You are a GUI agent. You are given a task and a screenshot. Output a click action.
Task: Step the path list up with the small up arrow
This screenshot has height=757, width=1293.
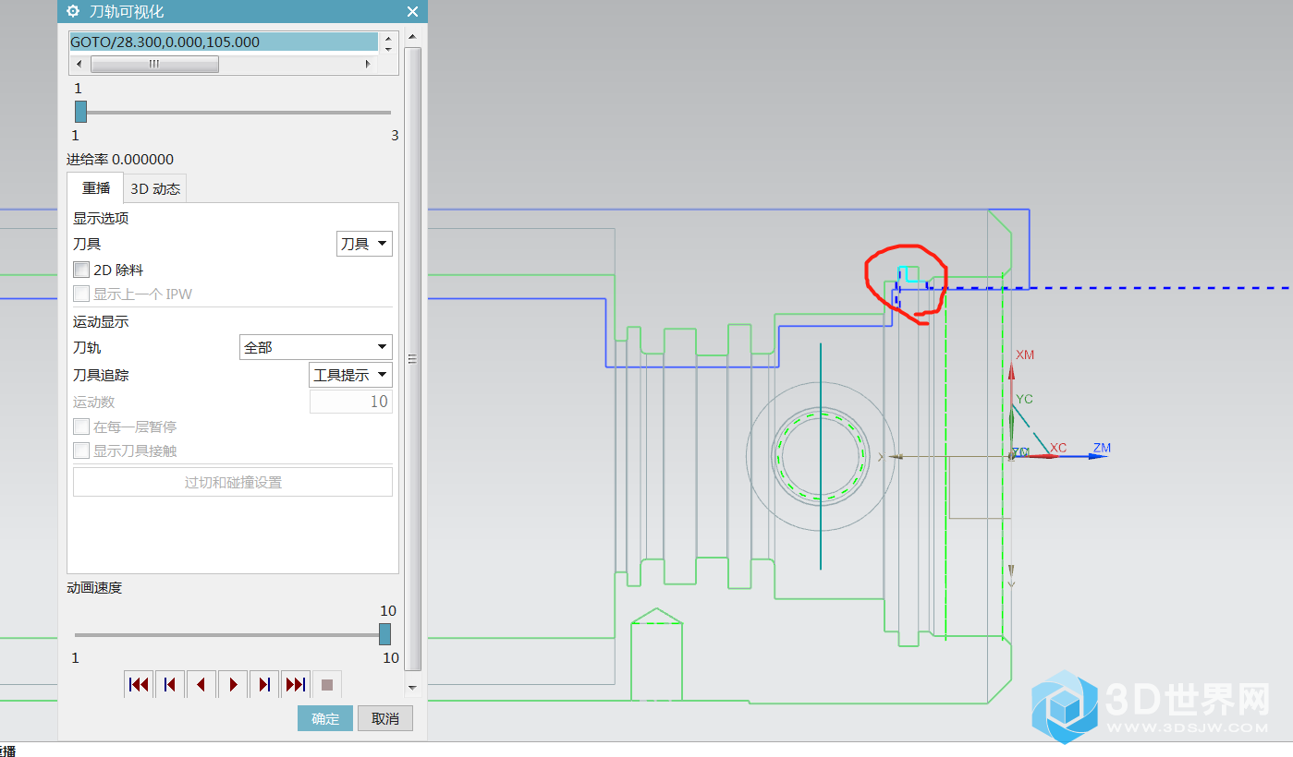pyautogui.click(x=388, y=38)
